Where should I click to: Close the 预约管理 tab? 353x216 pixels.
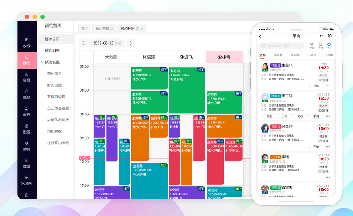click(x=112, y=29)
